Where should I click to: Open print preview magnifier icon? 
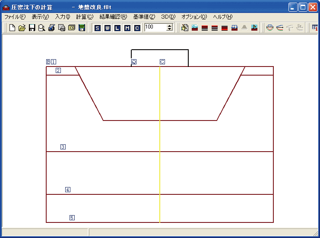(x=41, y=28)
